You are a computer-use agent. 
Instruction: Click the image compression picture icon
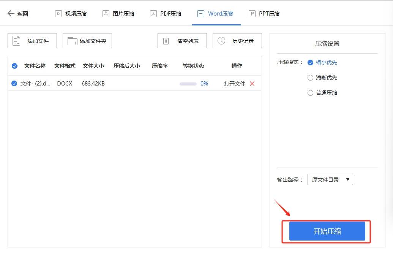(106, 14)
